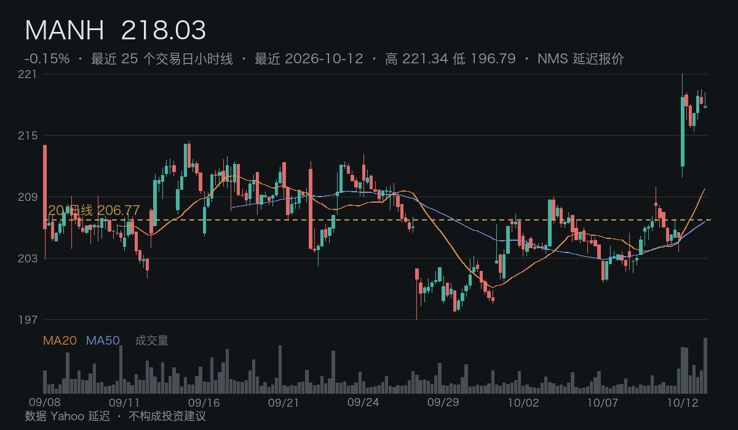Click the MA20 legend label
738x430 pixels.
click(60, 341)
